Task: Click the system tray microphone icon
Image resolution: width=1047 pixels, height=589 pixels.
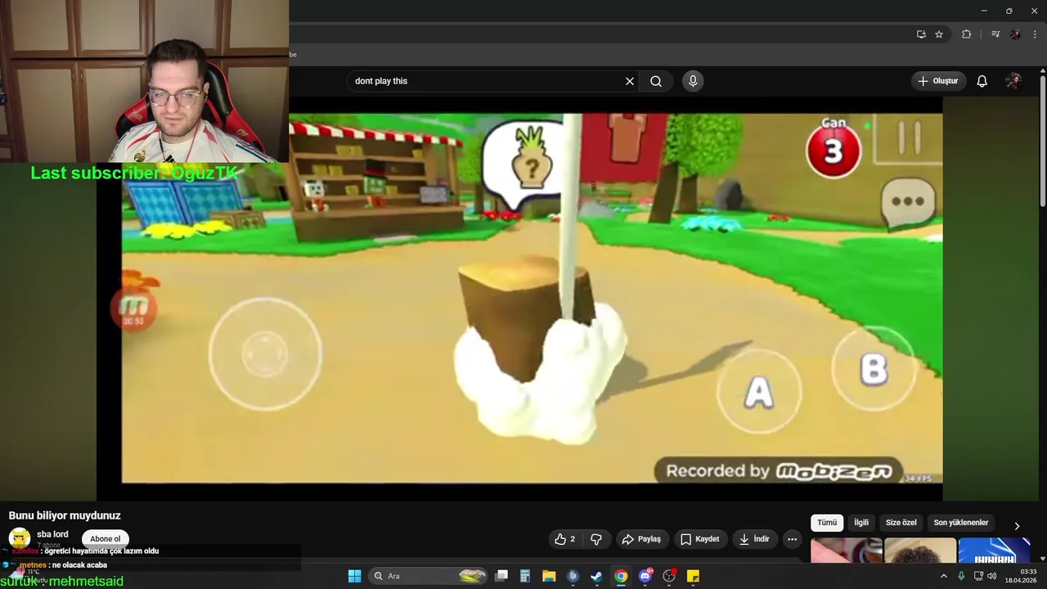Action: pyautogui.click(x=961, y=576)
